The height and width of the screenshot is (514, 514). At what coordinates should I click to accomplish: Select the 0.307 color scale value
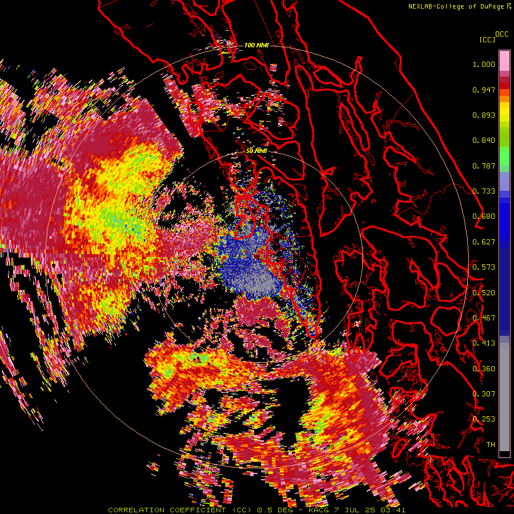(484, 394)
